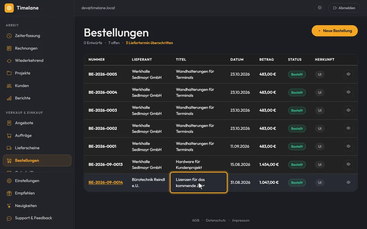Filter by 3 Liefertermin überschritten
The width and height of the screenshot is (367, 229).
[x=149, y=43]
